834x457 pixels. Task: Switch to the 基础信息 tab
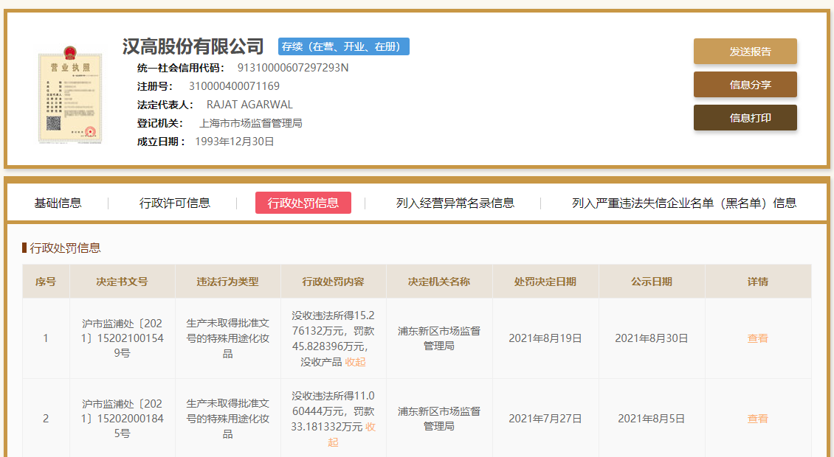click(x=58, y=203)
